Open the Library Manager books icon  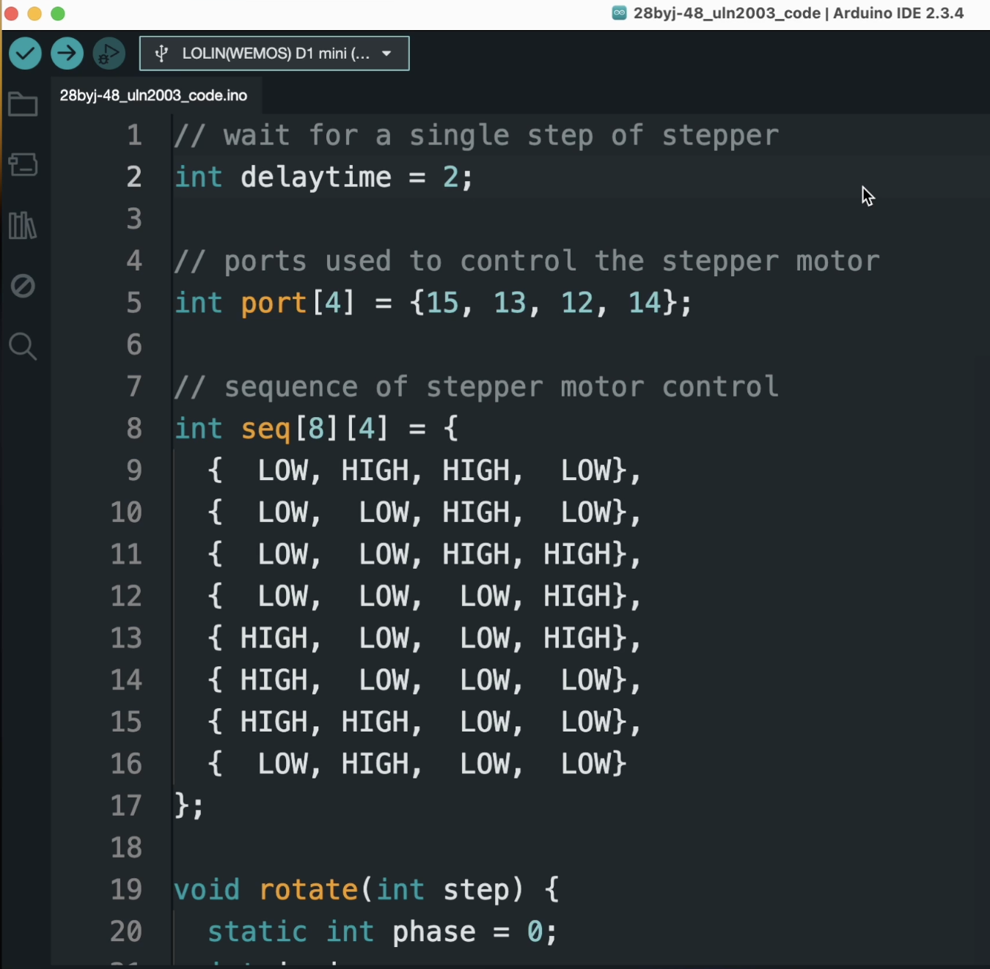23,225
